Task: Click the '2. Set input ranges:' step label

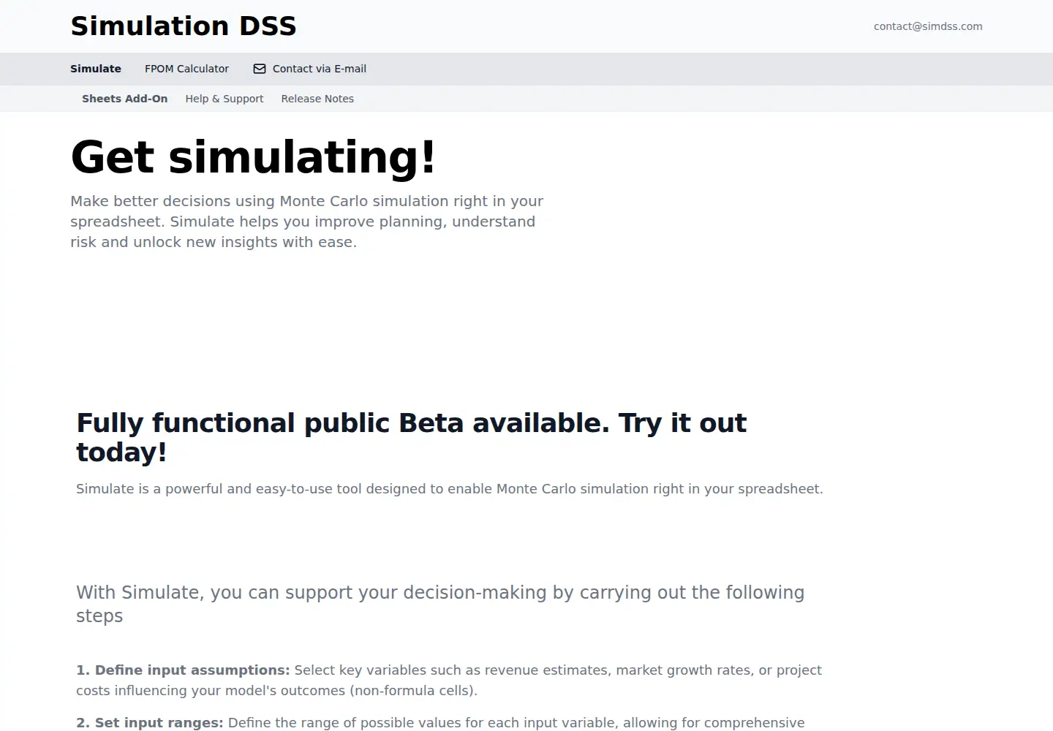Action: (x=150, y=723)
